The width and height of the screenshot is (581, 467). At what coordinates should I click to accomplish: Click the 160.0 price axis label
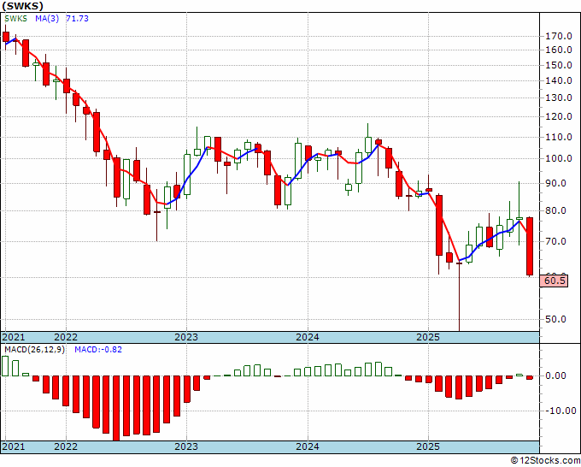(x=559, y=50)
